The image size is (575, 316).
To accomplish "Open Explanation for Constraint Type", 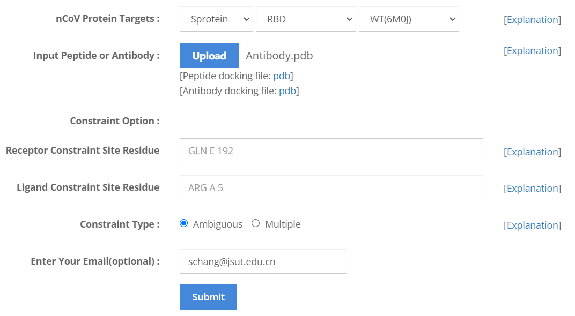I will [x=532, y=225].
